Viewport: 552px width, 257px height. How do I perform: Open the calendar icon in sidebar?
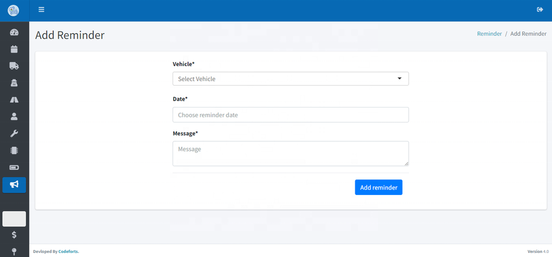tap(14, 49)
